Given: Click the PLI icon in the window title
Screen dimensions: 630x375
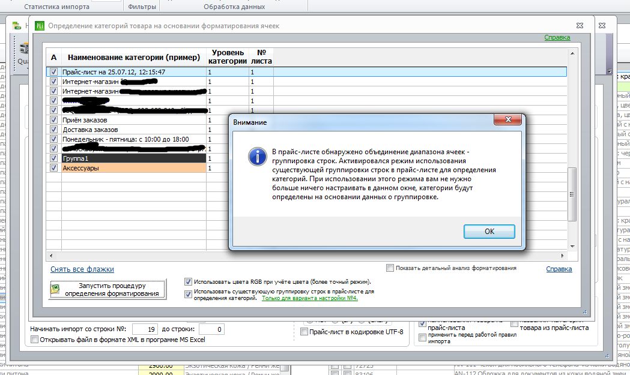Looking at the screenshot, I should [x=40, y=26].
